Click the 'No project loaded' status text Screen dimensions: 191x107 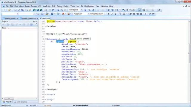coord(80,105)
